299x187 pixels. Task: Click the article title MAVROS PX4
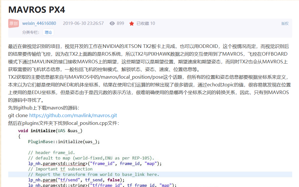37,9
